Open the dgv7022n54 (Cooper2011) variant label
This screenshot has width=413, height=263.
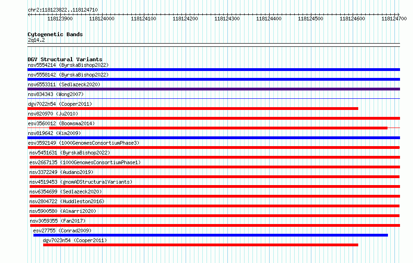[x=60, y=104]
